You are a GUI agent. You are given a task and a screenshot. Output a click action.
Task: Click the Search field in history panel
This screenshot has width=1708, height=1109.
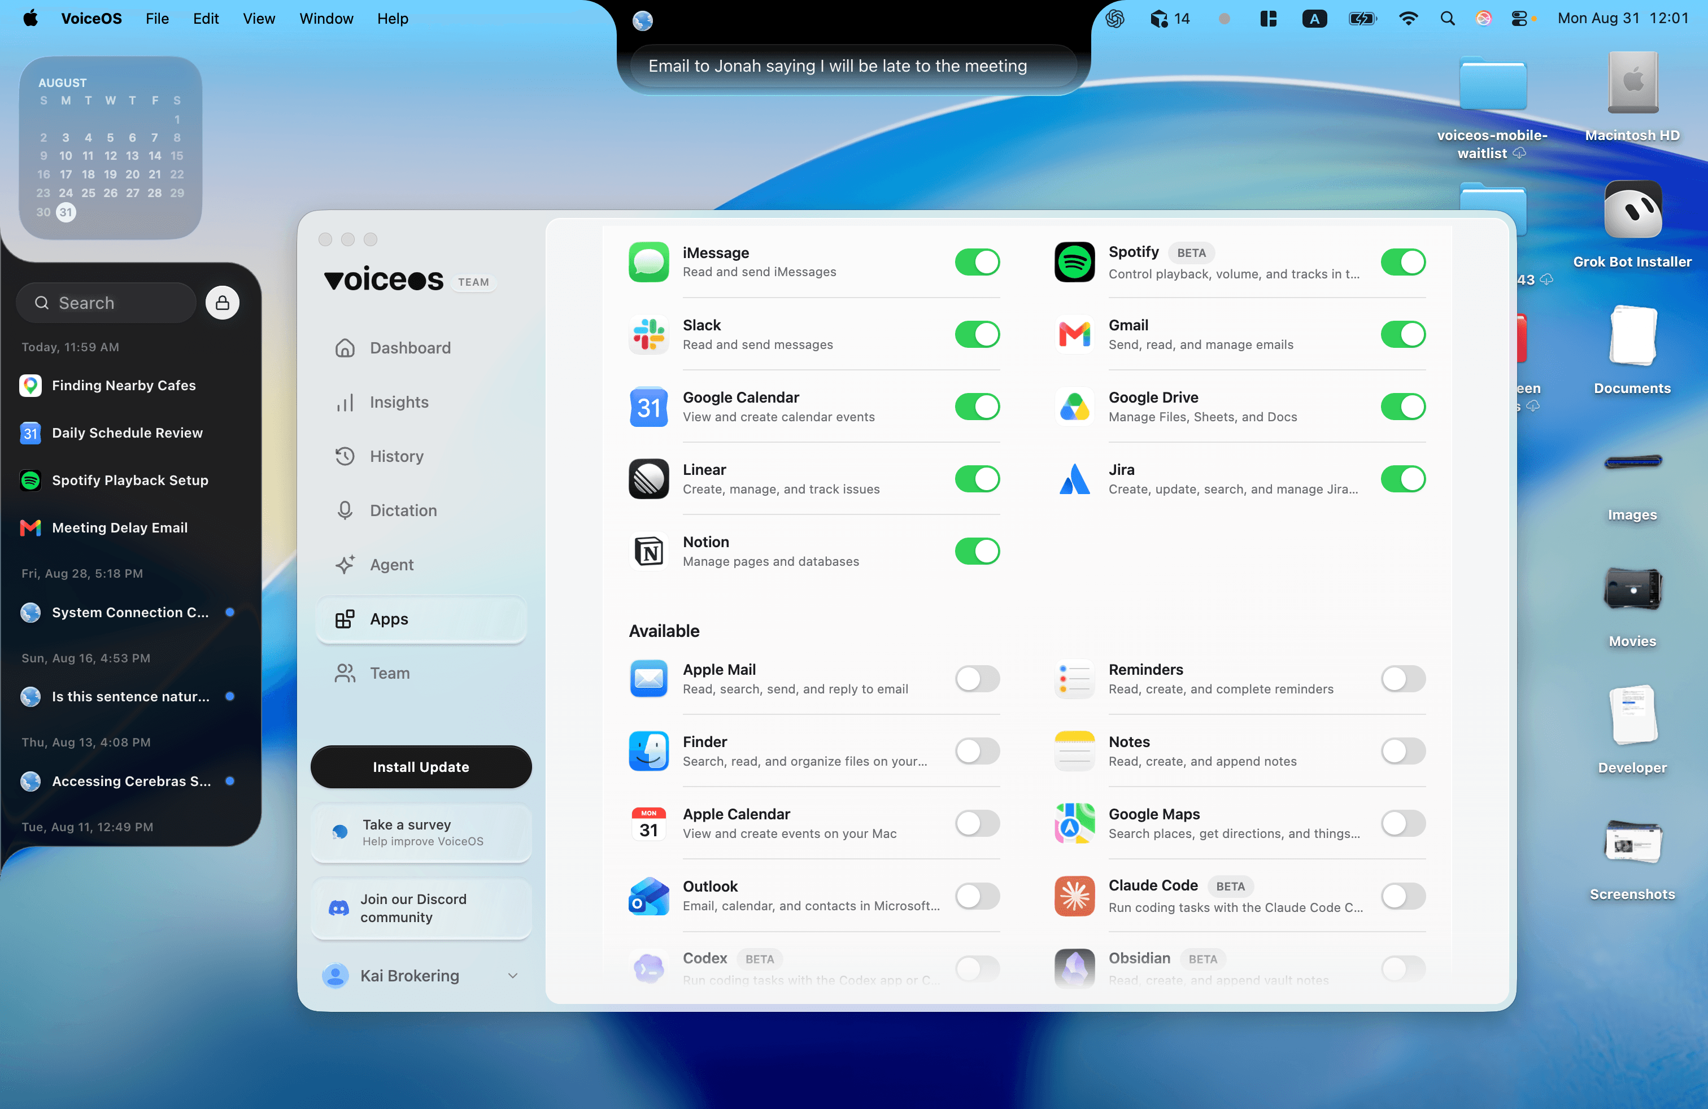(106, 303)
